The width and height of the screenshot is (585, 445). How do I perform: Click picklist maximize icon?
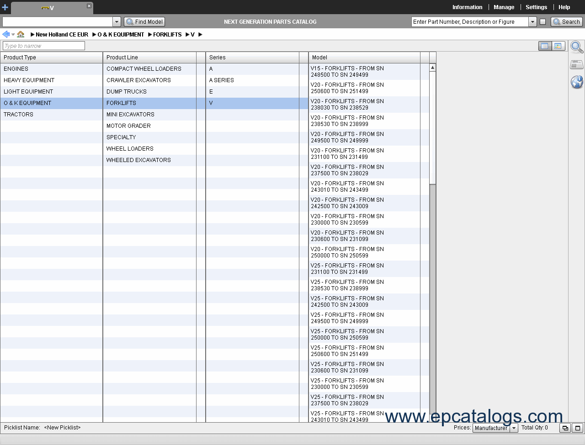(x=578, y=428)
